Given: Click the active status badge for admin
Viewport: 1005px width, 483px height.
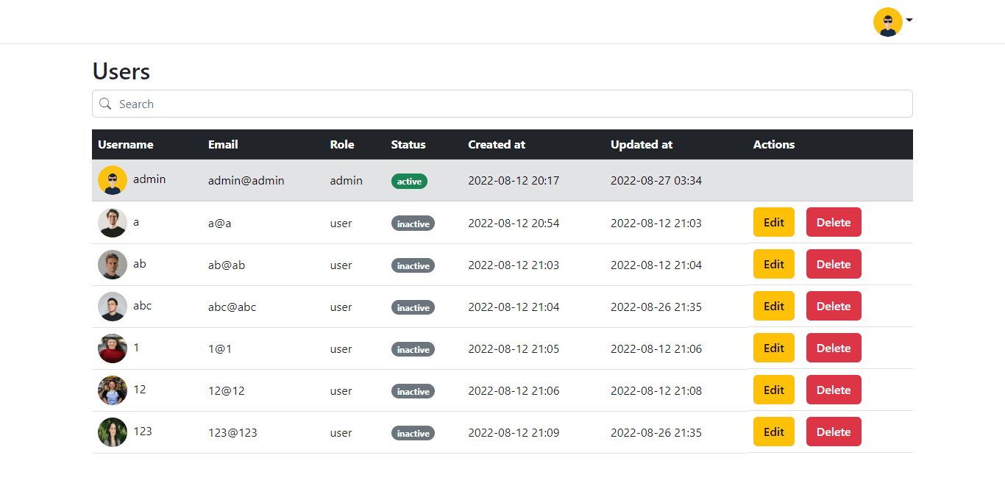Looking at the screenshot, I should pos(409,181).
